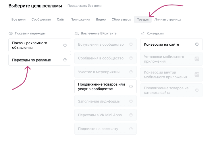The width and height of the screenshot is (216, 149).
Task: Click help icon for Продвижение товаров или услуг
Action: 131,86
